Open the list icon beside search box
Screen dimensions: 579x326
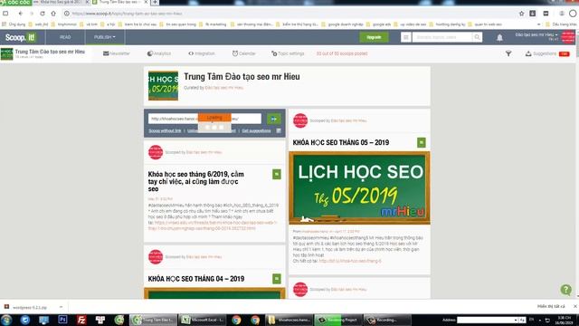coord(406,37)
